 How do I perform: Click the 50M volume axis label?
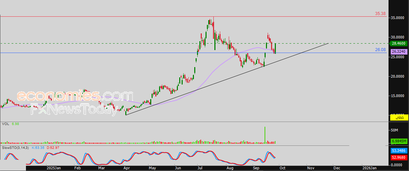pos(394,130)
